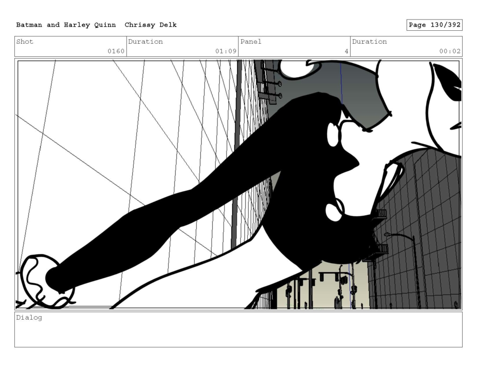Click the "Panel" label
This screenshot has width=477, height=369.
[x=251, y=41]
